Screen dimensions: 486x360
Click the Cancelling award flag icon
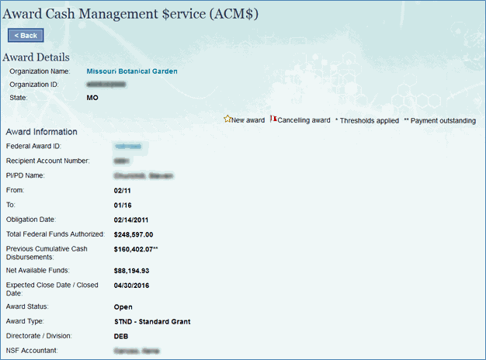pyautogui.click(x=273, y=119)
